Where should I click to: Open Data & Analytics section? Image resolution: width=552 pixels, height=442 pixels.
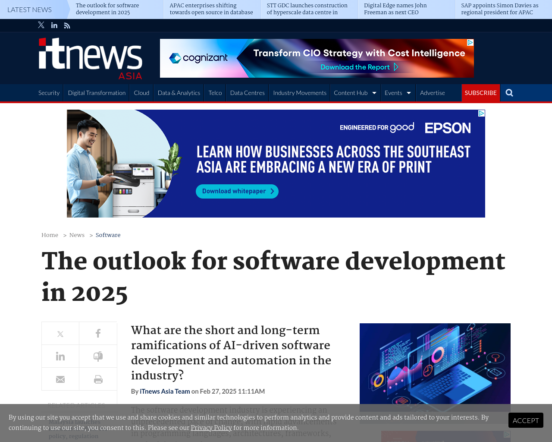179,93
